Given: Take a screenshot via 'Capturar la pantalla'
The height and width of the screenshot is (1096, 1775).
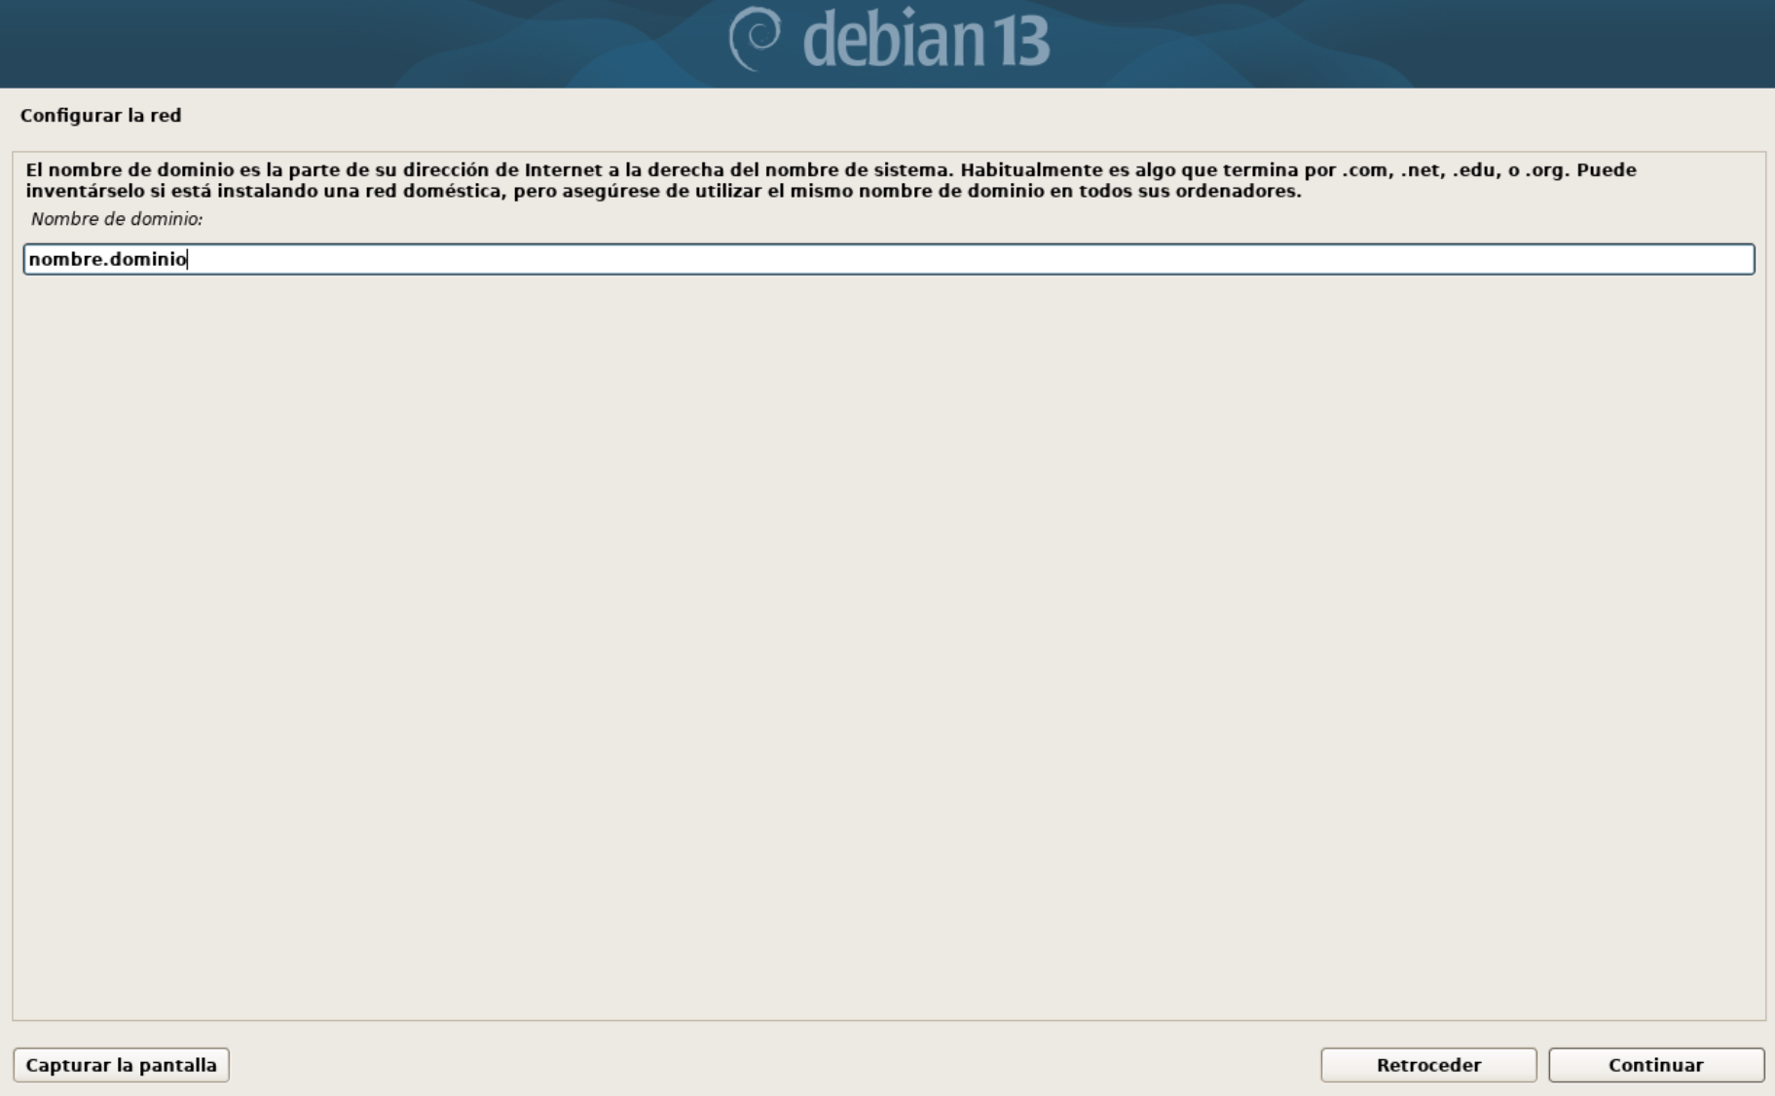Looking at the screenshot, I should 121,1065.
